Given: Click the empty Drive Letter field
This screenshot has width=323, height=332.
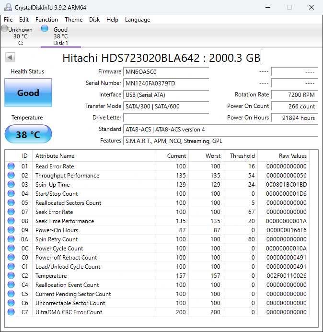Looking at the screenshot, I should [166, 118].
